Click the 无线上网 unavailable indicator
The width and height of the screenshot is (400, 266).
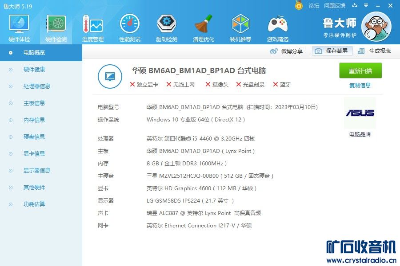[180, 85]
